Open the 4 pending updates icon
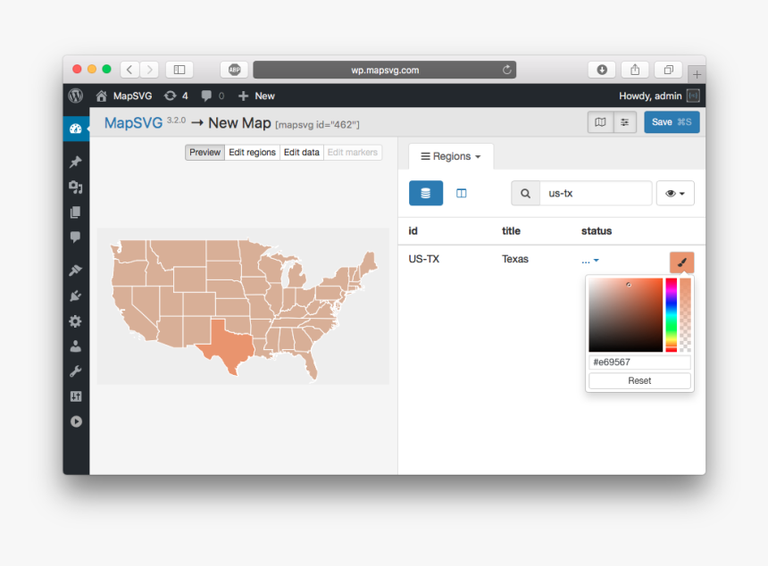The width and height of the screenshot is (768, 566). (x=176, y=96)
